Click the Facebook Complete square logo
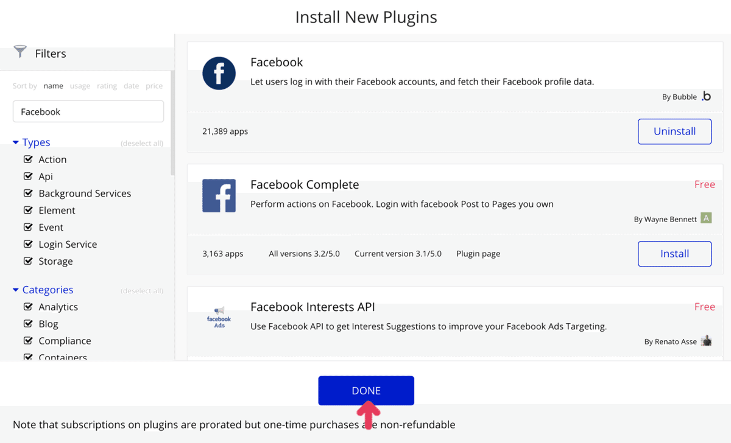Screen dimensions: 731x443 [x=219, y=195]
